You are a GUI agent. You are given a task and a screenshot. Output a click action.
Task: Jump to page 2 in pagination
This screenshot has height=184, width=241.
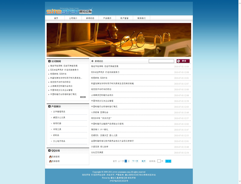(129, 161)
